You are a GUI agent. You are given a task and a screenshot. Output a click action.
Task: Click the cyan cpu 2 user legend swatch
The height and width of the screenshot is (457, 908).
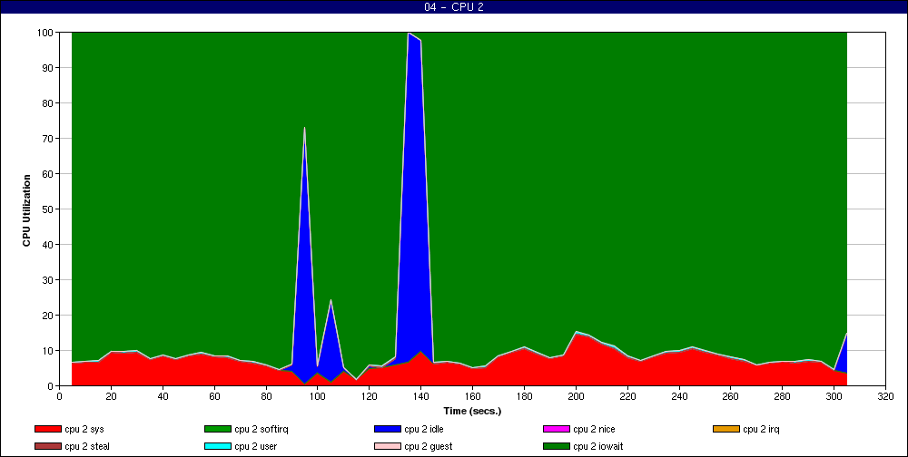pyautogui.click(x=217, y=447)
